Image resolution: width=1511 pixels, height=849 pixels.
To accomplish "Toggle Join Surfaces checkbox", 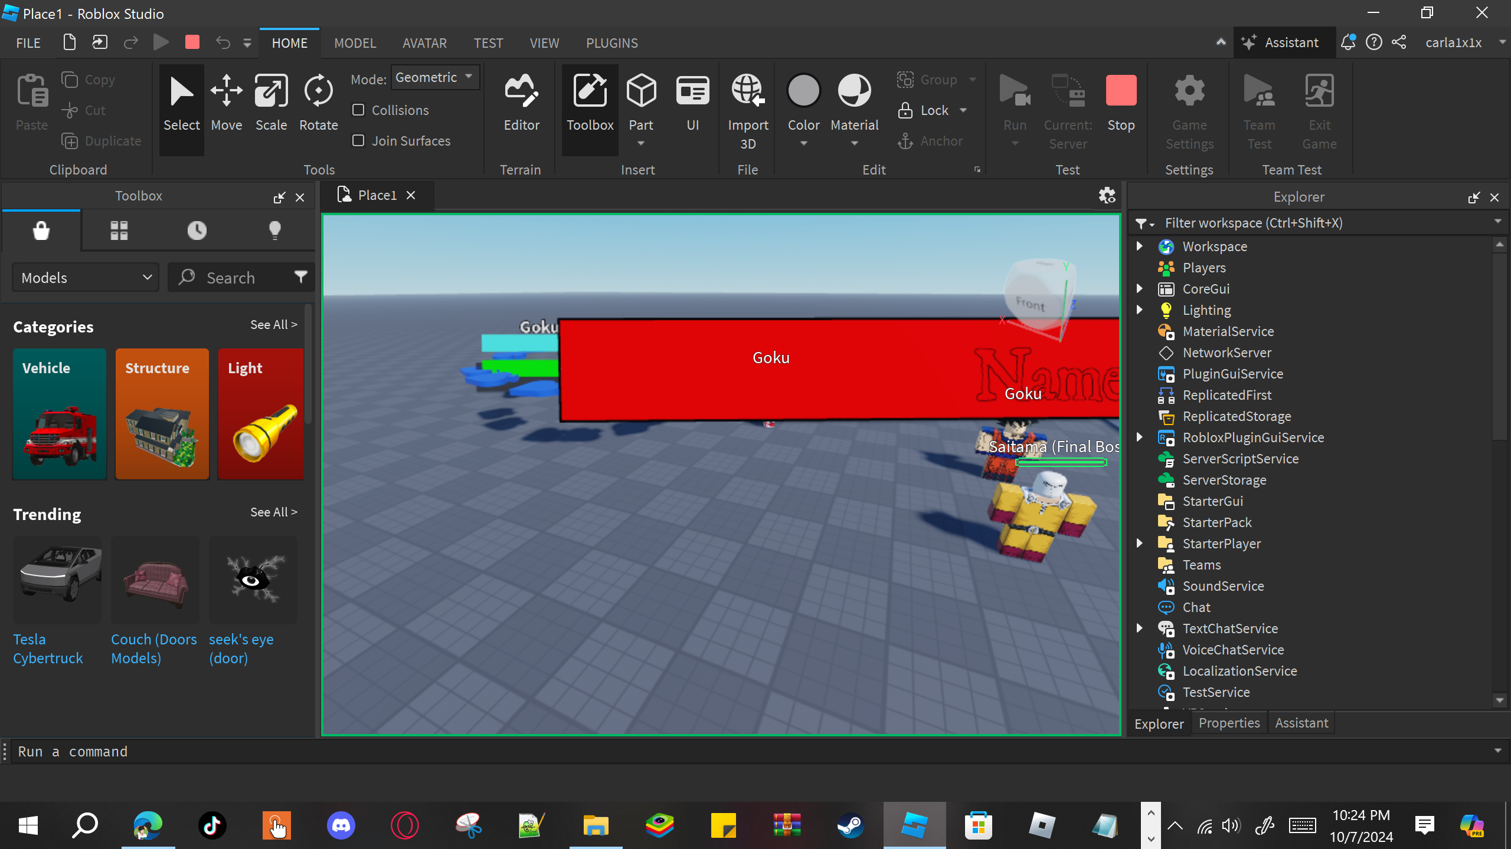I will pyautogui.click(x=358, y=141).
